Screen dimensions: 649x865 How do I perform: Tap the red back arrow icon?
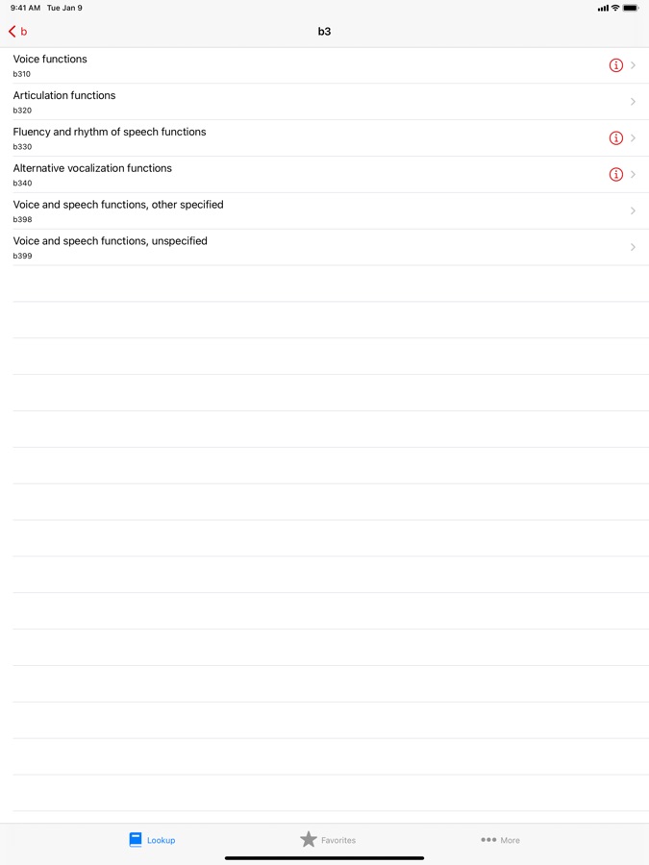[x=12, y=32]
